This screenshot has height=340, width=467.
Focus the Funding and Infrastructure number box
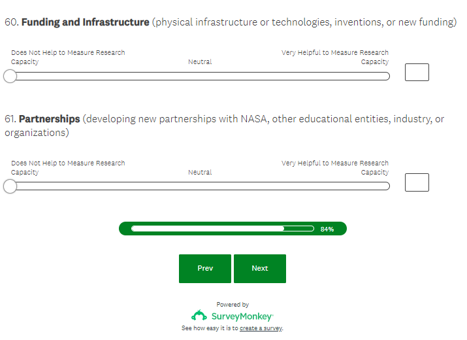click(x=417, y=72)
